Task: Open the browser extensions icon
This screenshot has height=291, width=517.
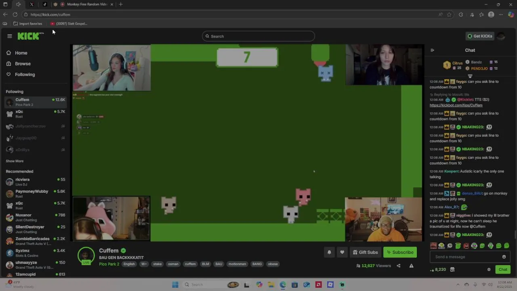Action: (x=461, y=15)
